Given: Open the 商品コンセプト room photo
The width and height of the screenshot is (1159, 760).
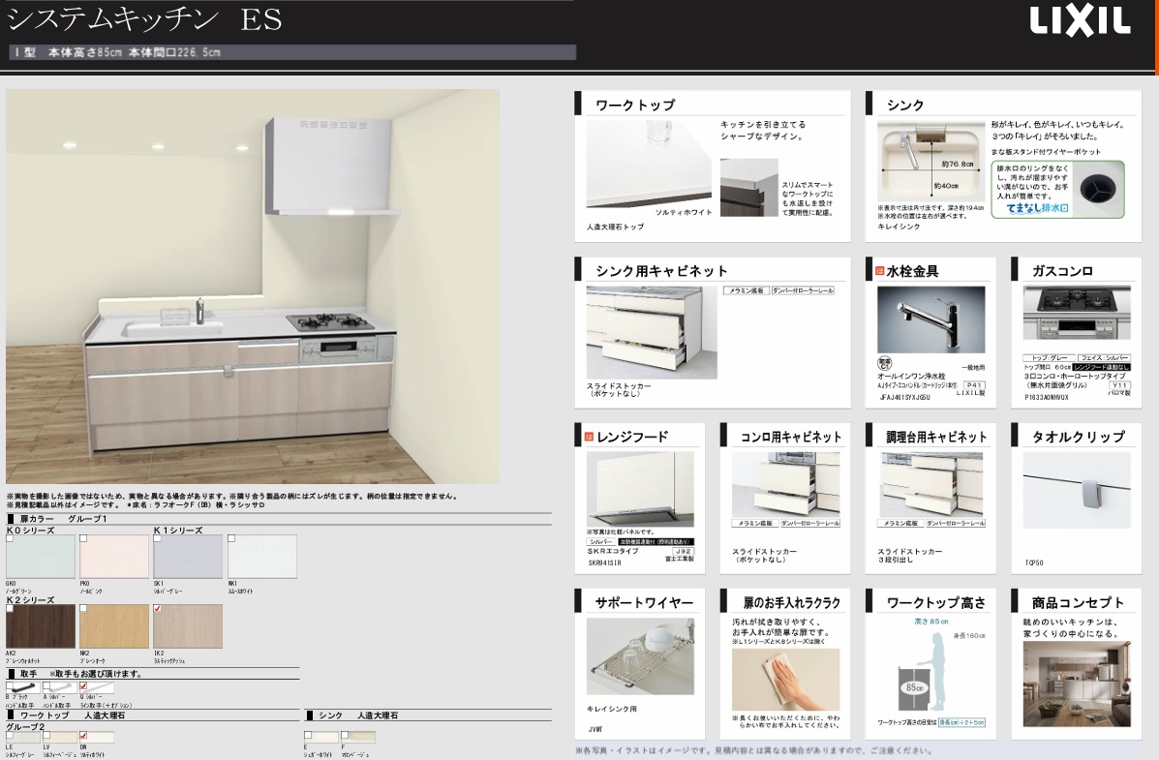Looking at the screenshot, I should 1077,684.
